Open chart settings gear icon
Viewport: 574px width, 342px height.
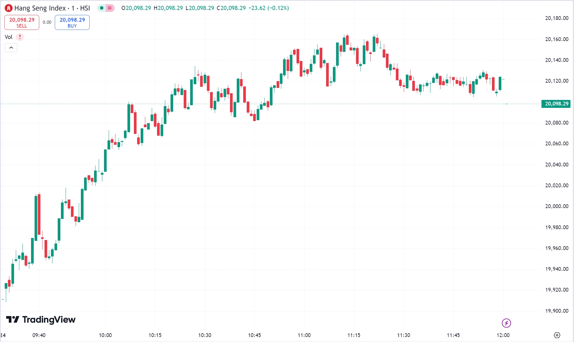[557, 335]
